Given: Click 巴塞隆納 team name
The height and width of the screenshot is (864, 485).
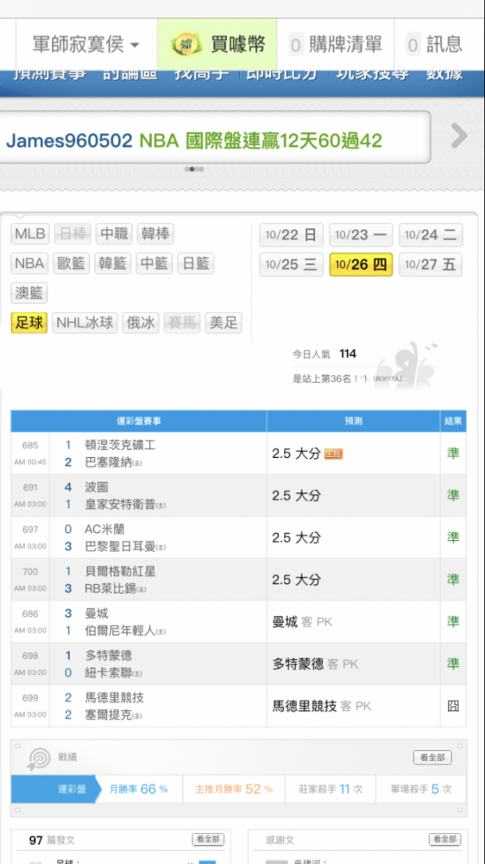Looking at the screenshot, I should (x=109, y=462).
